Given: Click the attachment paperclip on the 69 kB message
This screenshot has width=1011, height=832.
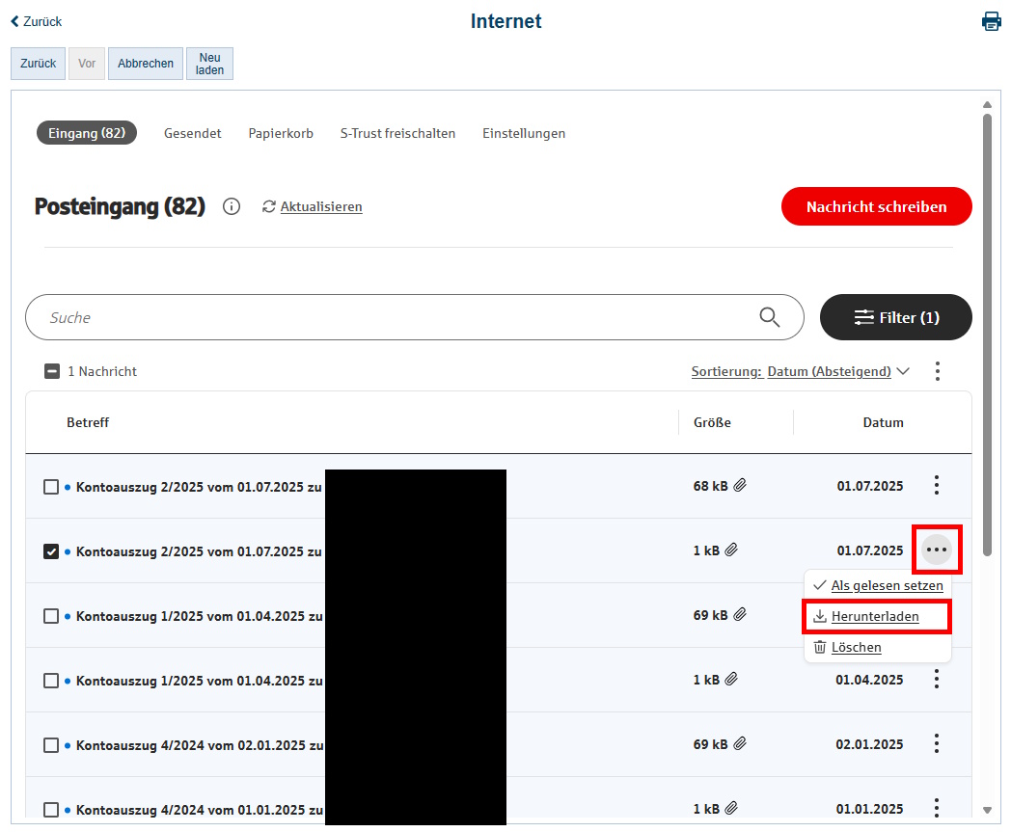Looking at the screenshot, I should (x=740, y=613).
